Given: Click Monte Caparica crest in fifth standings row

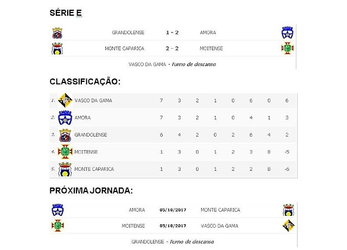Looking at the screenshot, I should (65, 169).
